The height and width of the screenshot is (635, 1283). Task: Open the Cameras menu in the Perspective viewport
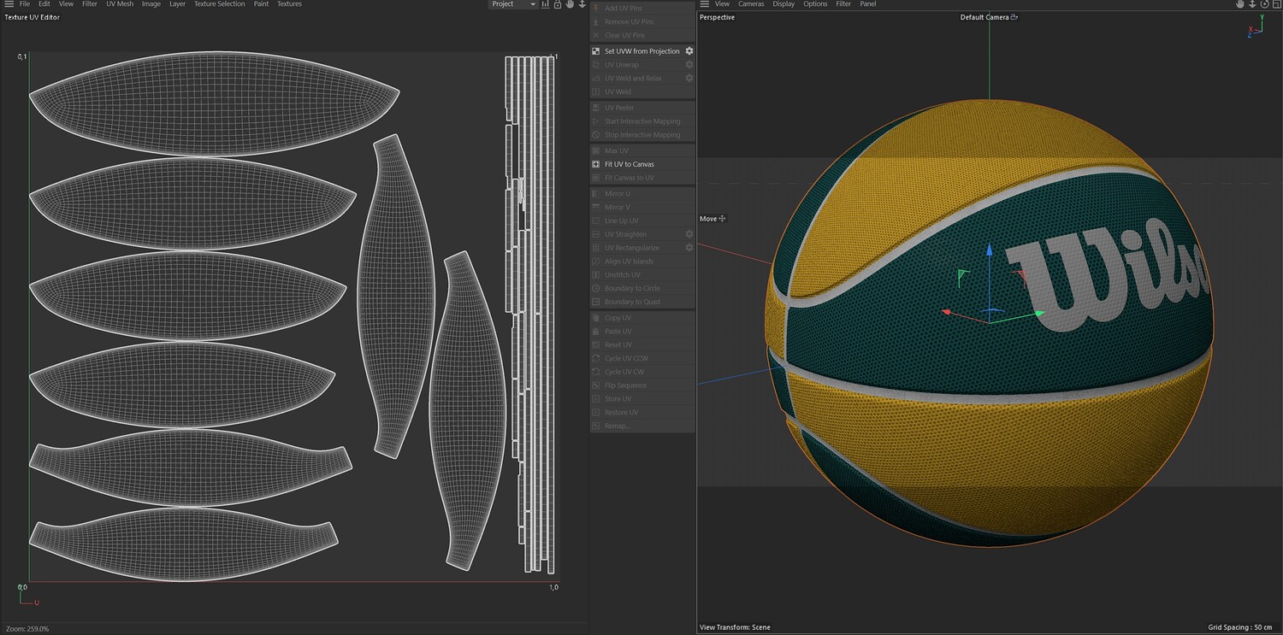pos(751,4)
